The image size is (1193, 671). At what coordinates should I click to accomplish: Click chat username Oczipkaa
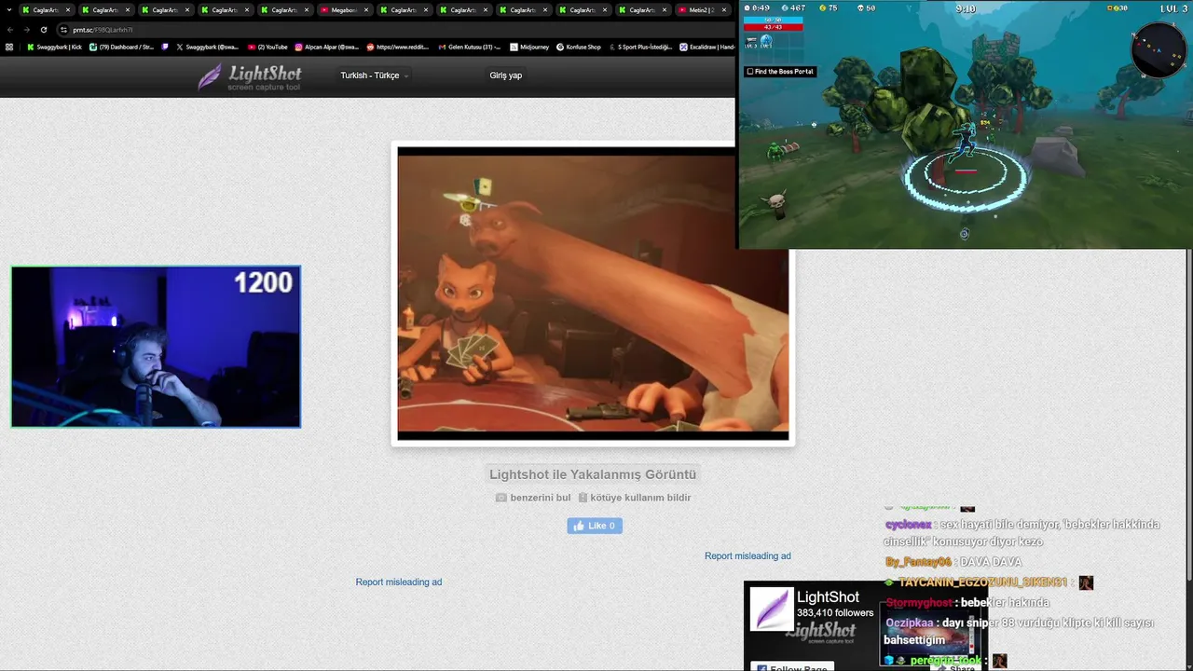[x=908, y=623]
